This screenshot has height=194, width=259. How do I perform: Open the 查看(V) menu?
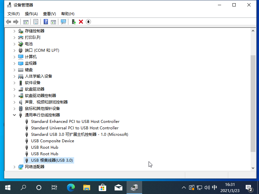click(x=49, y=14)
